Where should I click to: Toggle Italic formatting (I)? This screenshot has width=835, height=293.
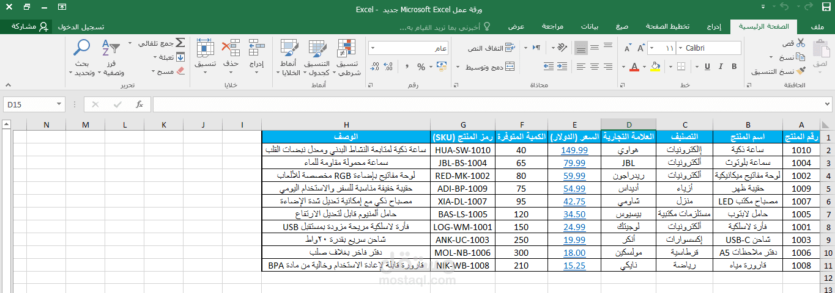coord(721,67)
